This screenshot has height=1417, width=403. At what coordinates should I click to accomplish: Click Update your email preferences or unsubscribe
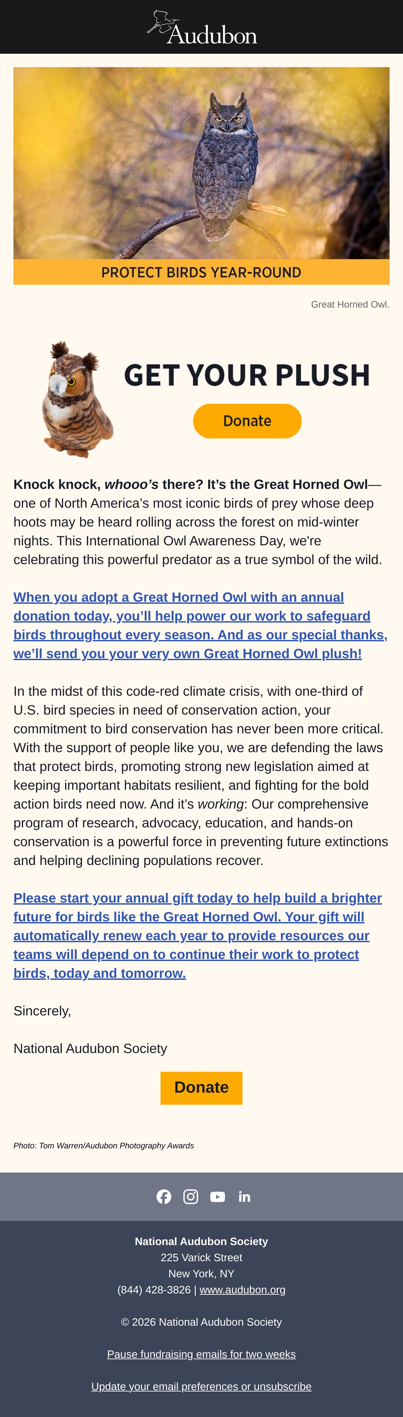pos(201,1386)
